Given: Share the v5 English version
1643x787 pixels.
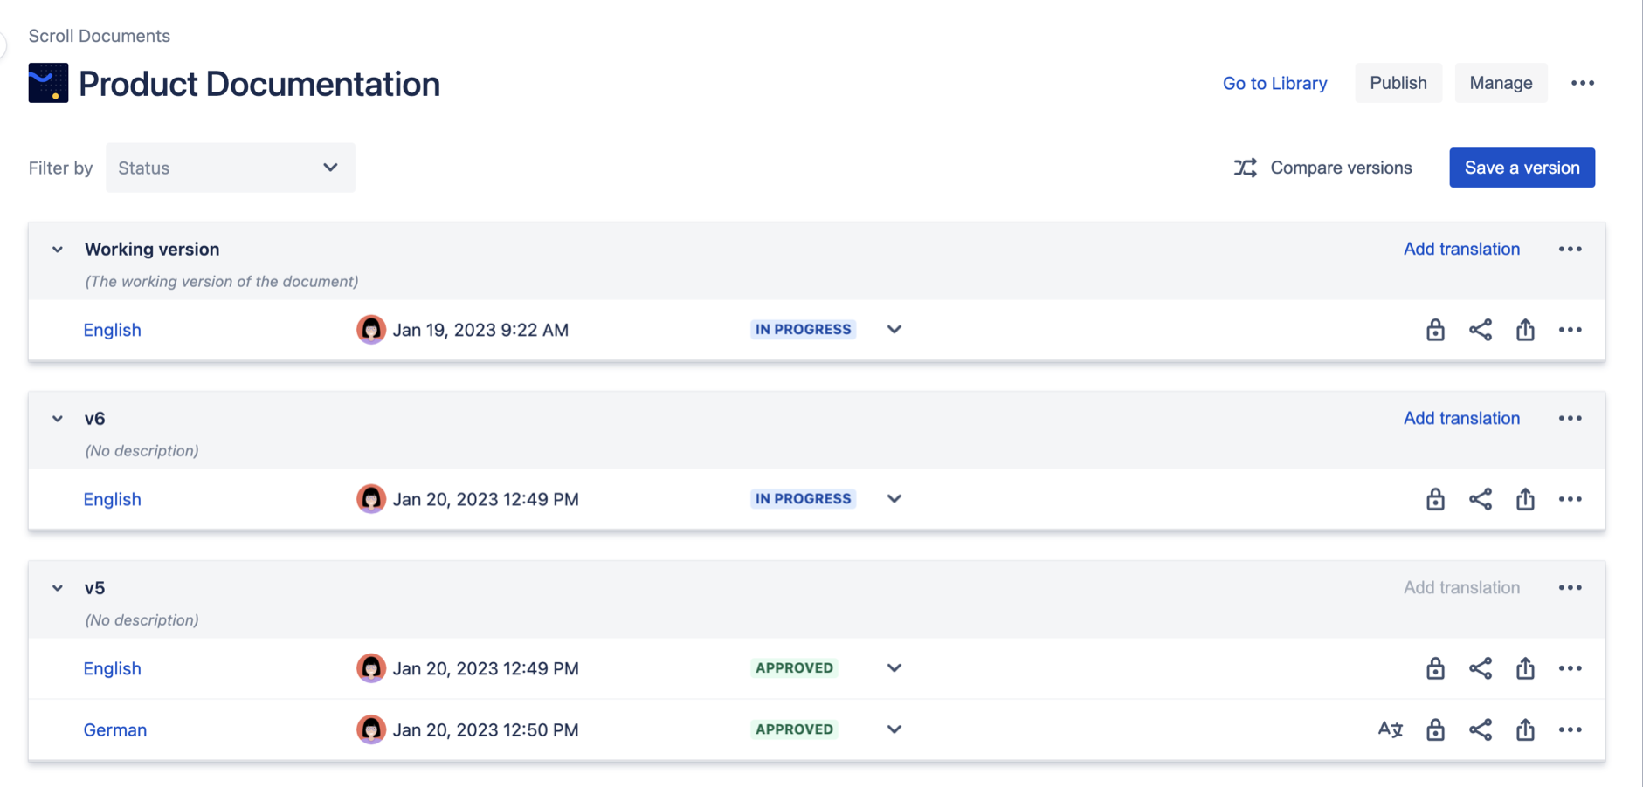Looking at the screenshot, I should click(x=1481, y=668).
